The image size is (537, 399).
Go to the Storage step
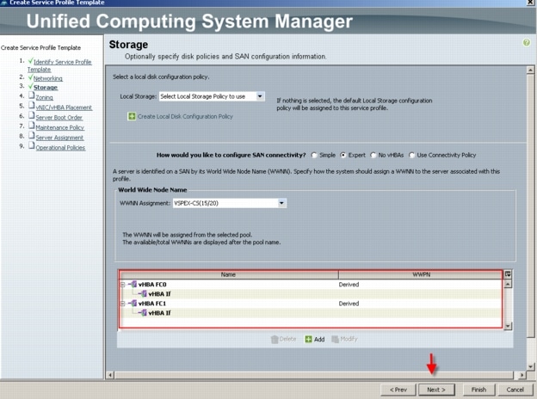point(46,88)
